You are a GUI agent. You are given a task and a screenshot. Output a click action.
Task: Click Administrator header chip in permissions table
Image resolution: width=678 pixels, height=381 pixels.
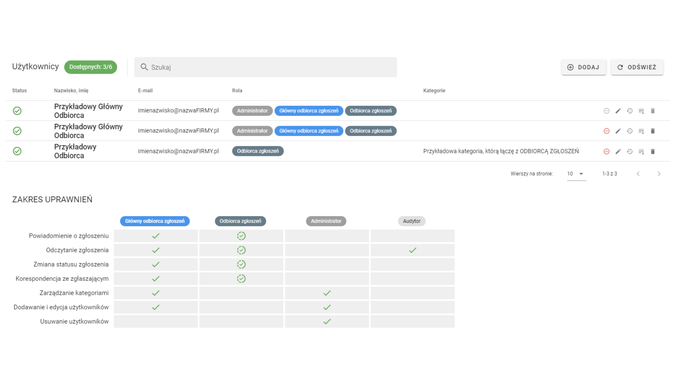click(x=326, y=221)
